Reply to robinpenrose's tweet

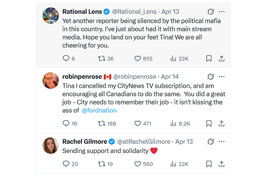66,124
